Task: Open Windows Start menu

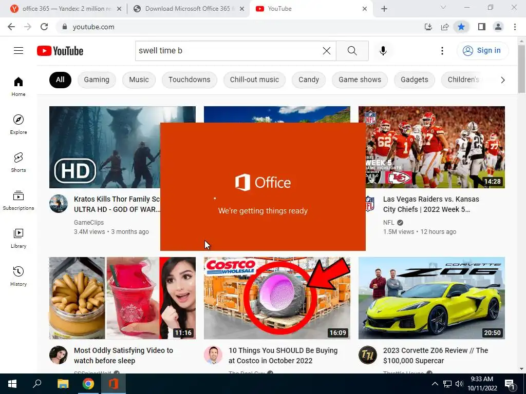Action: click(x=12, y=384)
